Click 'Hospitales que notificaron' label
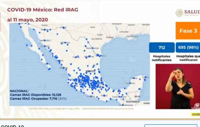200x127 pixels. click(x=188, y=58)
